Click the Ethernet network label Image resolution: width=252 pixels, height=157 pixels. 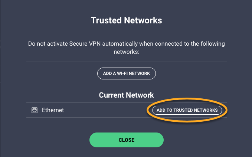53,110
